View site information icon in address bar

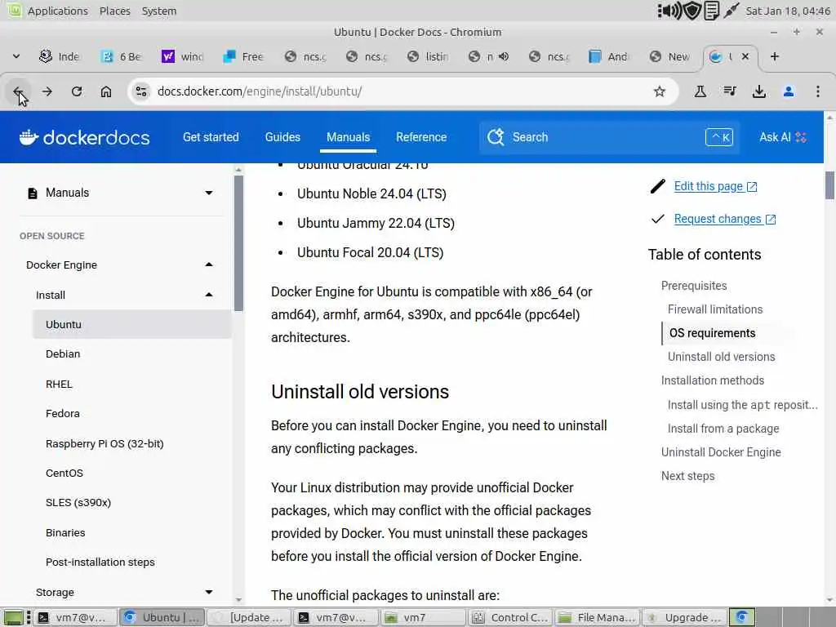pyautogui.click(x=141, y=91)
